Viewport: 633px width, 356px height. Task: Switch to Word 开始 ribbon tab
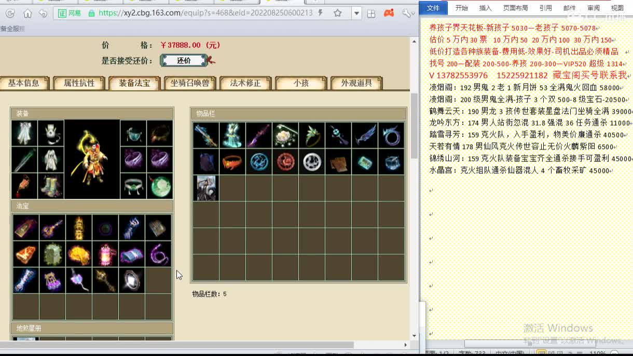tap(461, 8)
